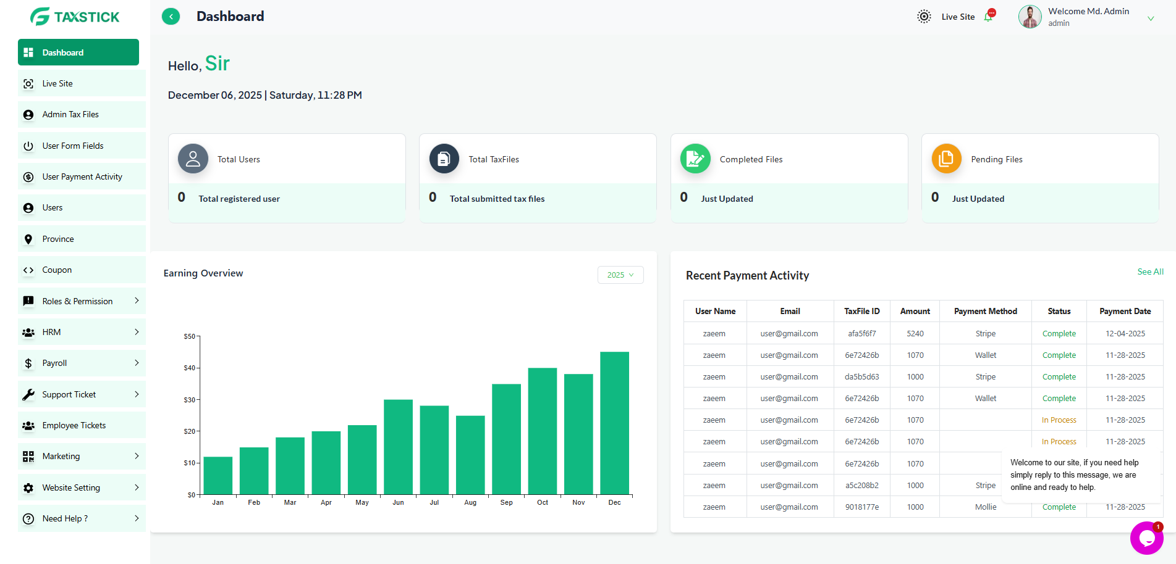The width and height of the screenshot is (1176, 564).
Task: Expand the Payroll menu chevron
Action: click(137, 363)
